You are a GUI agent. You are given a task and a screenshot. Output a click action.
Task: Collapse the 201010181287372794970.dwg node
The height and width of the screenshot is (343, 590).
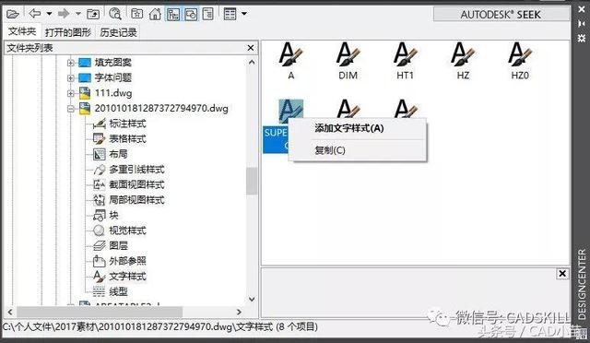point(70,109)
